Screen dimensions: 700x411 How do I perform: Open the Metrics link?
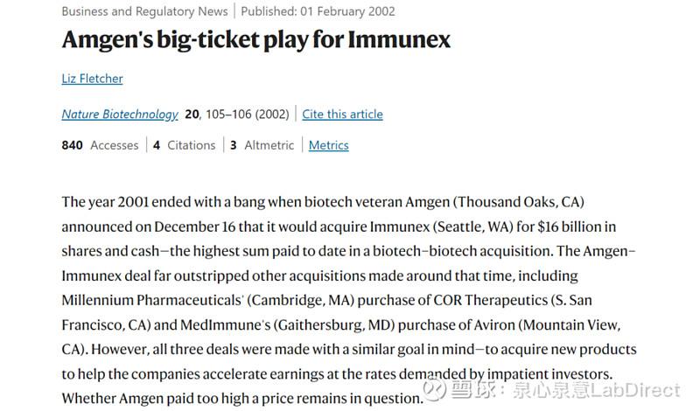pos(328,145)
